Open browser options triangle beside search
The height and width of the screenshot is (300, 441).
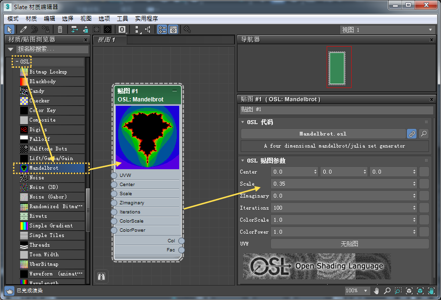[x=11, y=49]
